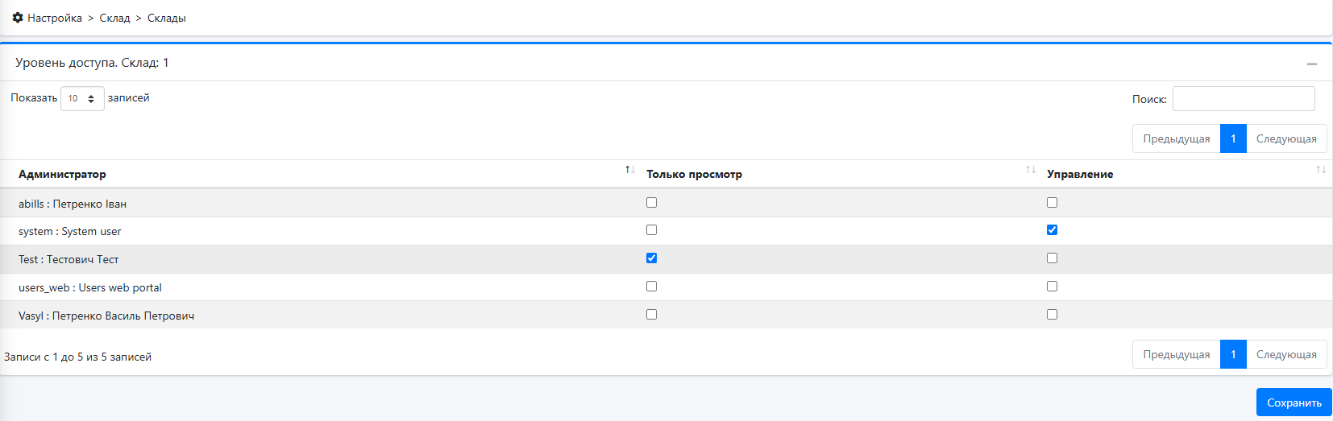Image resolution: width=1333 pixels, height=421 pixels.
Task: Select page 1 in top pagination
Action: pyautogui.click(x=1233, y=138)
